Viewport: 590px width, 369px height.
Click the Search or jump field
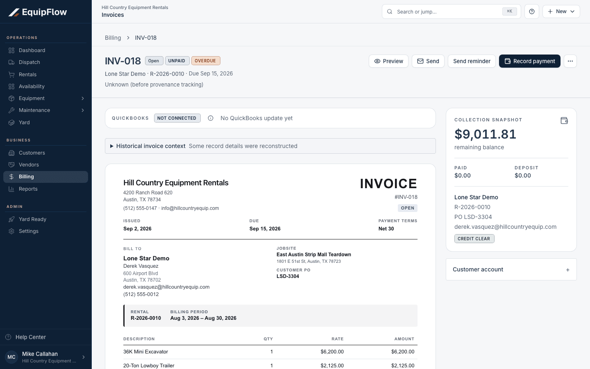(452, 11)
